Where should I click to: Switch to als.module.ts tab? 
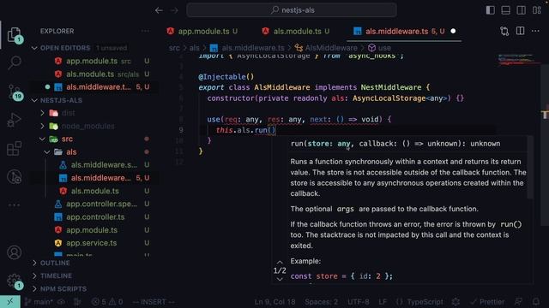tap(296, 31)
